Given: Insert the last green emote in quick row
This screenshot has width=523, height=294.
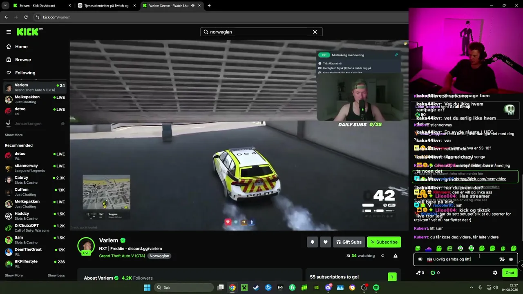Looking at the screenshot, I should [x=514, y=248].
